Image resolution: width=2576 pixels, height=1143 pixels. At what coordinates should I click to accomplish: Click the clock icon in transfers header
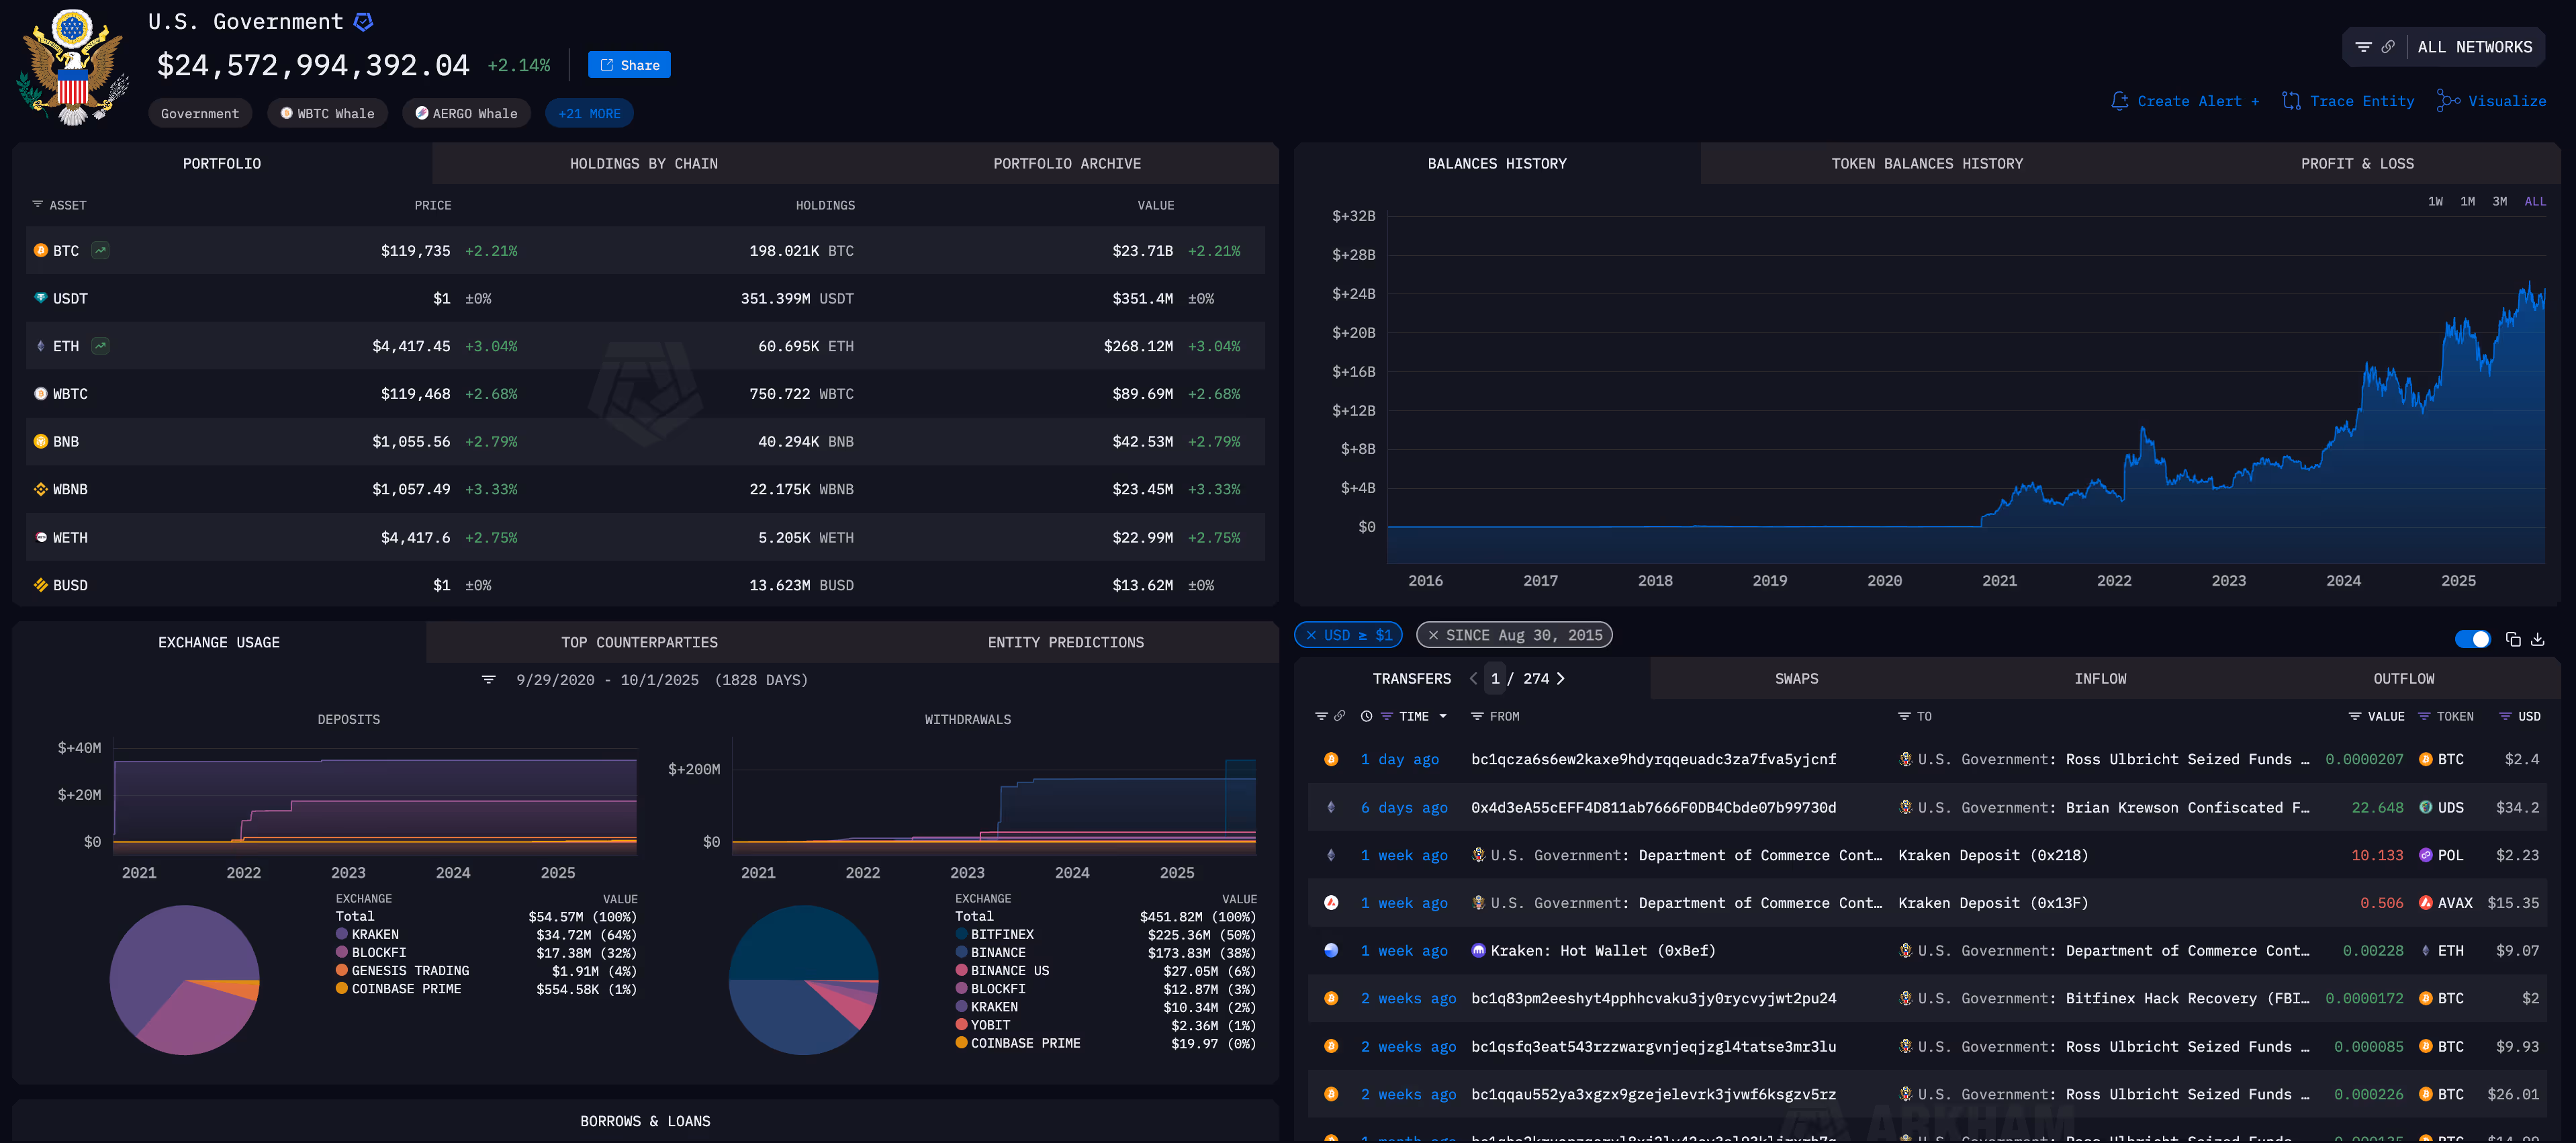point(1366,716)
